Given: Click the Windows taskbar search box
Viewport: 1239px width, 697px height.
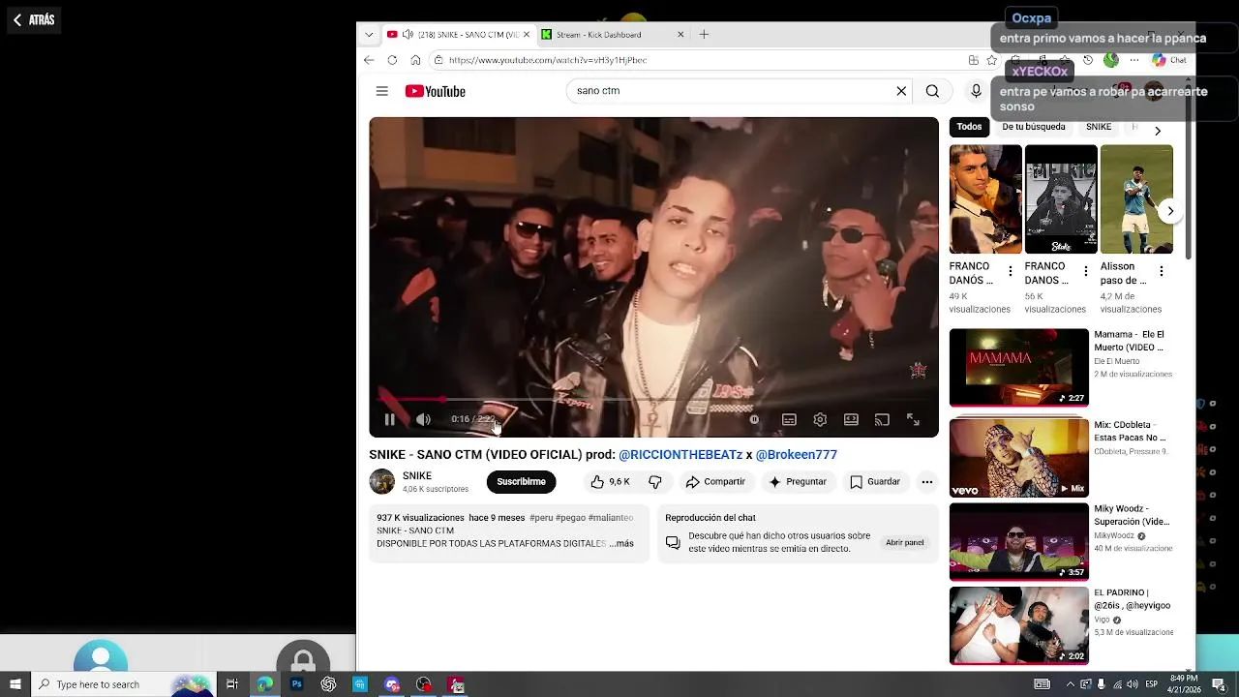Looking at the screenshot, I should pyautogui.click(x=122, y=684).
